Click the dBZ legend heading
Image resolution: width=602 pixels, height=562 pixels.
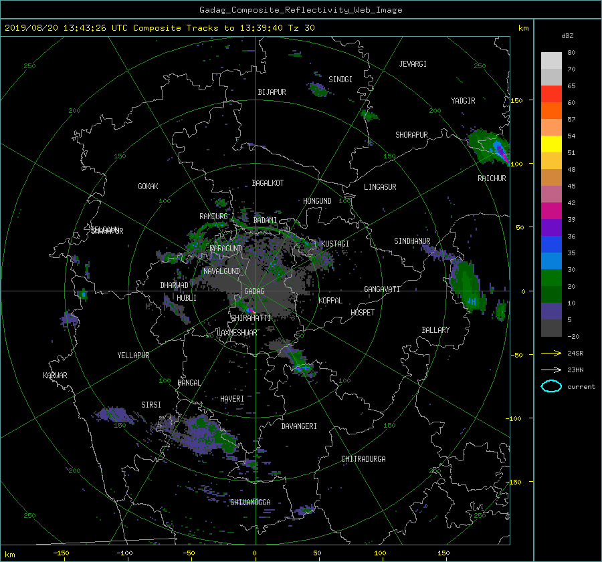(567, 36)
